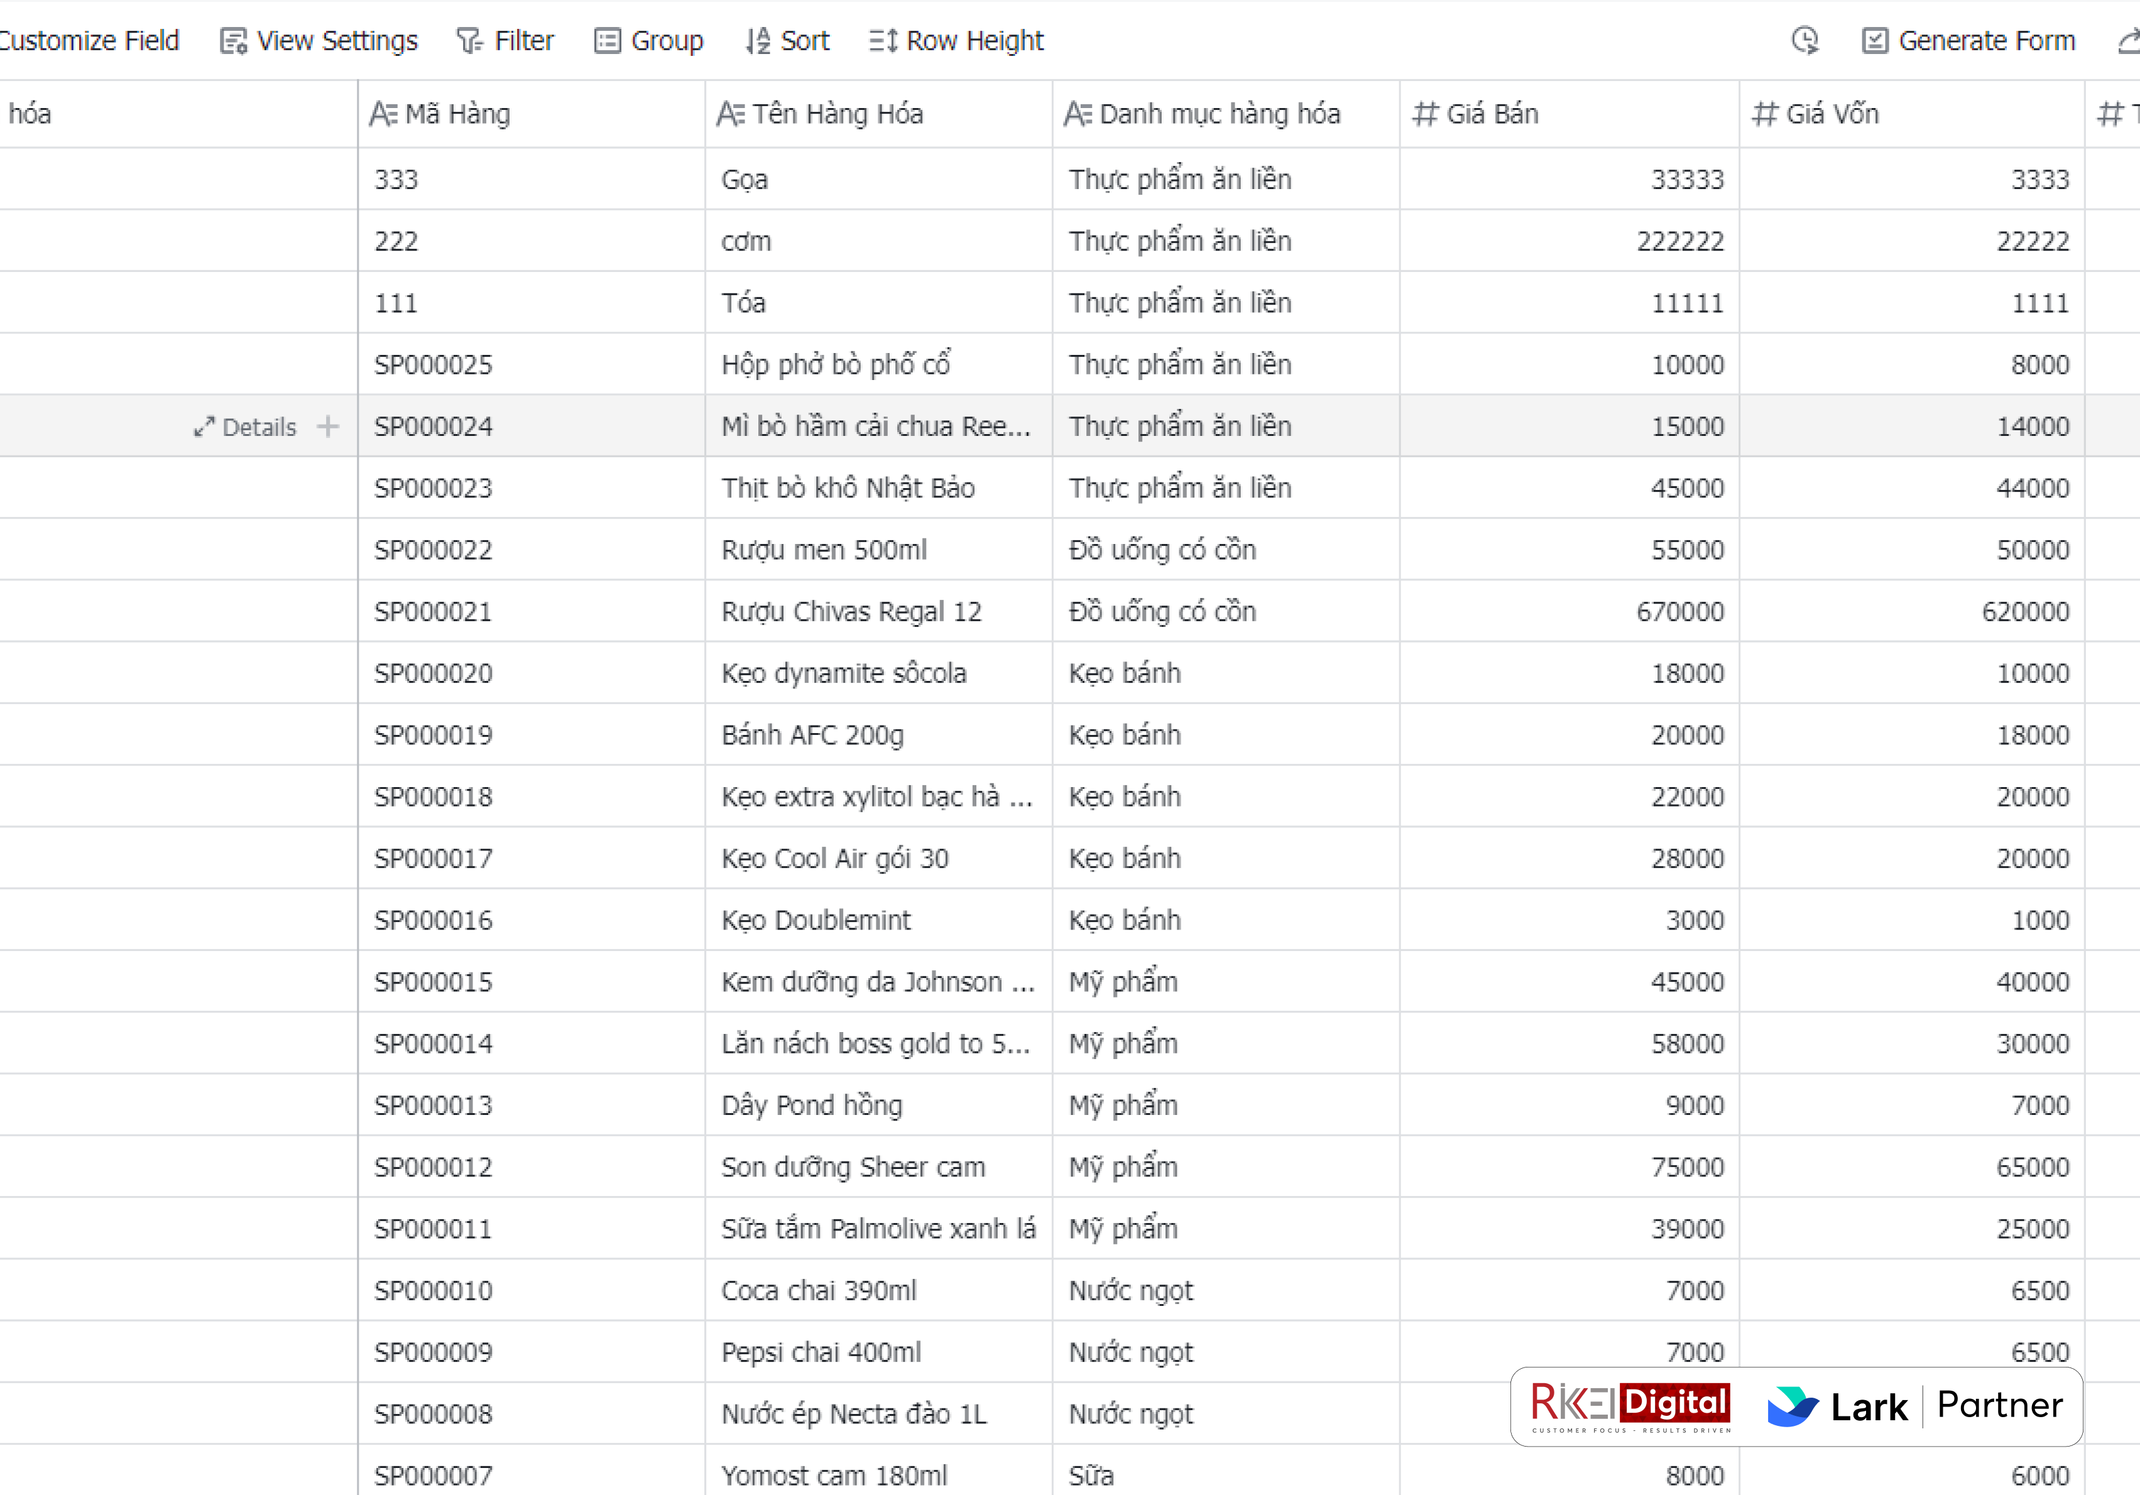
Task: Click the number-type icon of Giá Vốn column
Action: [x=1764, y=114]
